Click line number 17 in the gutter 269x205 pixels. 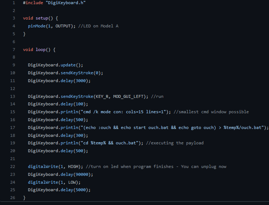(x=12, y=128)
